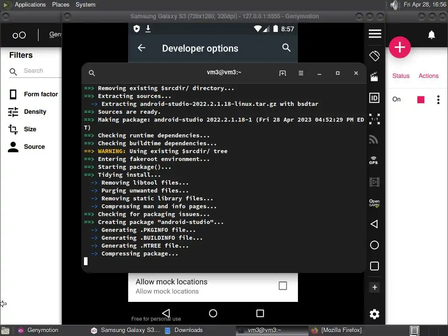
Task: Open the Genymotion notifications bell
Action: coord(431,35)
